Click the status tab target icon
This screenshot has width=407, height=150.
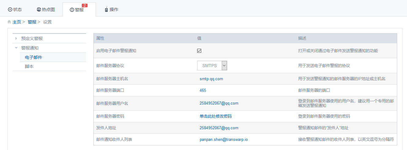pos(10,9)
